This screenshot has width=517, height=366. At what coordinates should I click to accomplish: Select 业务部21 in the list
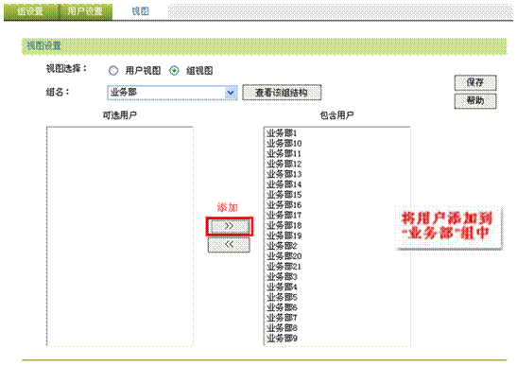[284, 267]
